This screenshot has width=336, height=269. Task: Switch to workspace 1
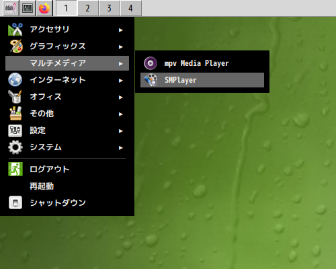pyautogui.click(x=66, y=8)
